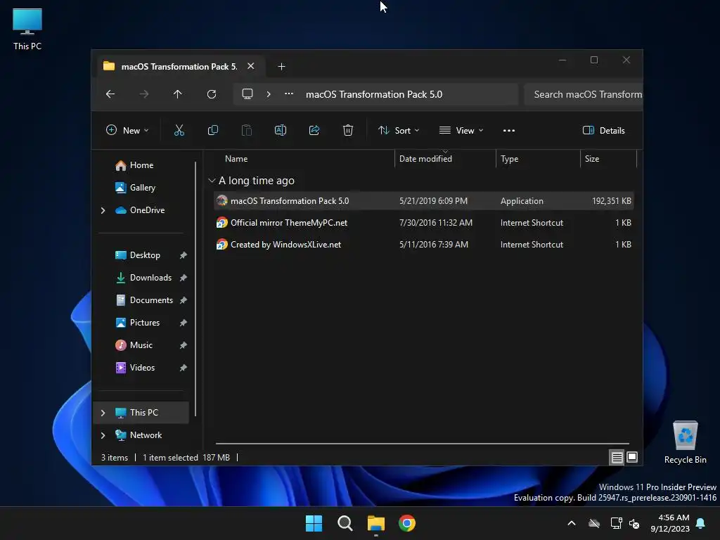Click the Rename icon
Image resolution: width=720 pixels, height=540 pixels.
click(281, 130)
